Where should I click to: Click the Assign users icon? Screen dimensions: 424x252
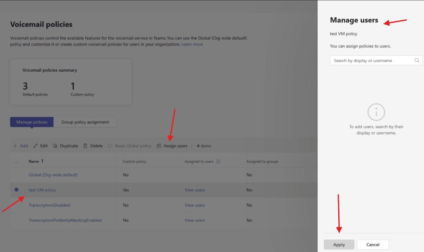pos(159,146)
